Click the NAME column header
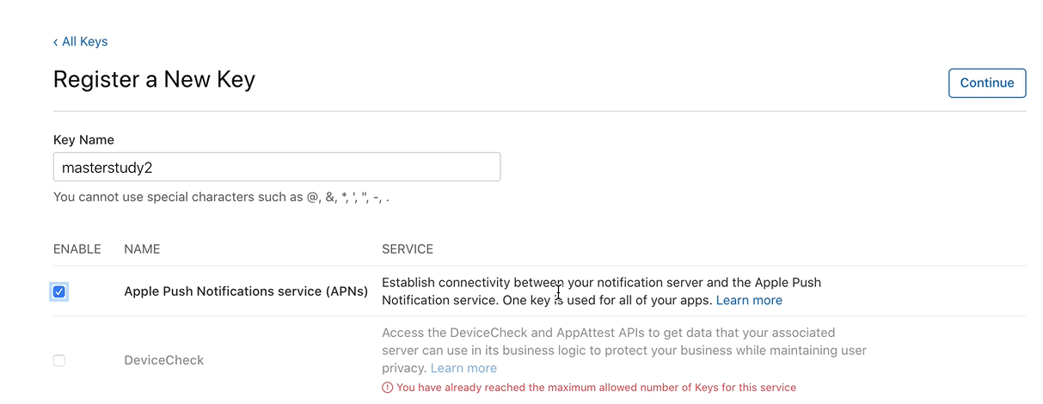The width and height of the screenshot is (1043, 404). tap(142, 249)
